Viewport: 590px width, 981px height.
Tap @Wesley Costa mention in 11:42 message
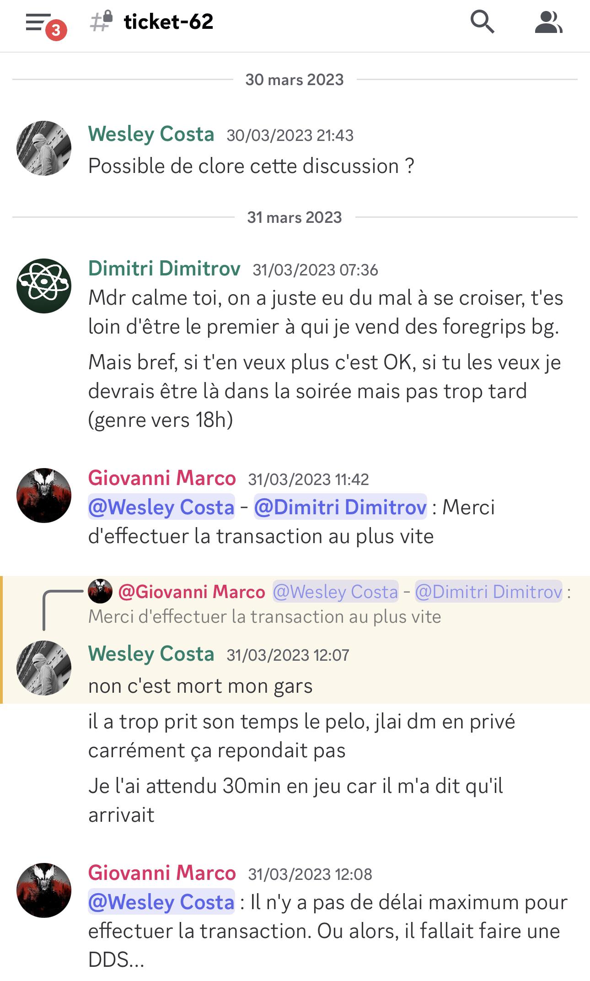pyautogui.click(x=161, y=507)
